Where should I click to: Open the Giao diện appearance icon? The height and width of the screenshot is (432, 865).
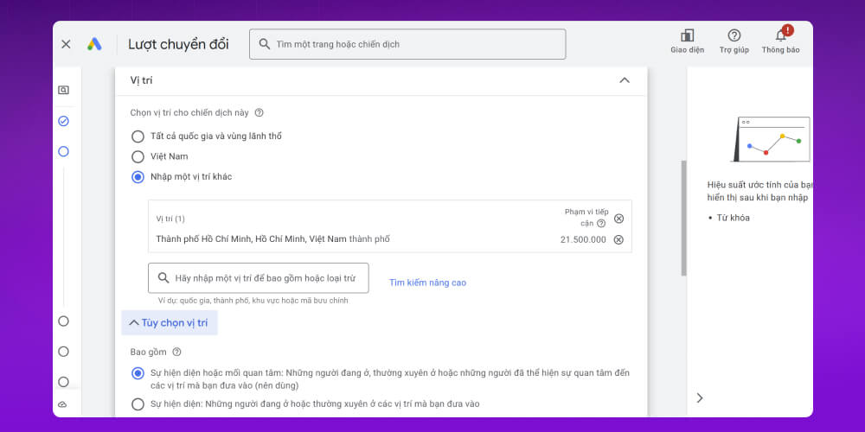pos(687,36)
